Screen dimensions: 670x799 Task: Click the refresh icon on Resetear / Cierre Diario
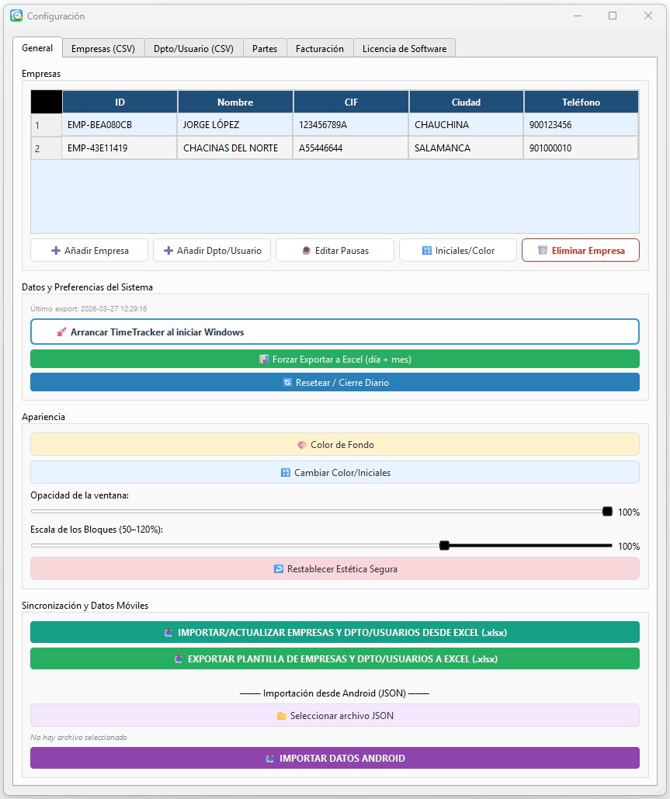point(289,382)
